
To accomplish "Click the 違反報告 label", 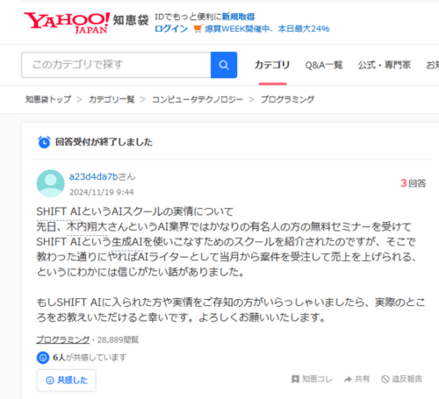I will [x=407, y=379].
